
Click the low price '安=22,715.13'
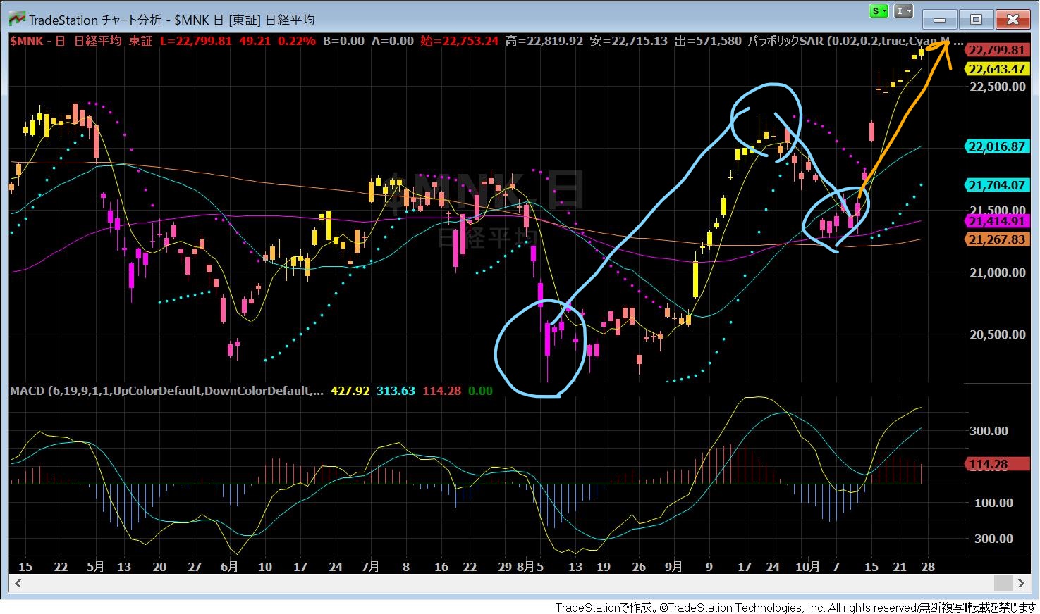[629, 41]
